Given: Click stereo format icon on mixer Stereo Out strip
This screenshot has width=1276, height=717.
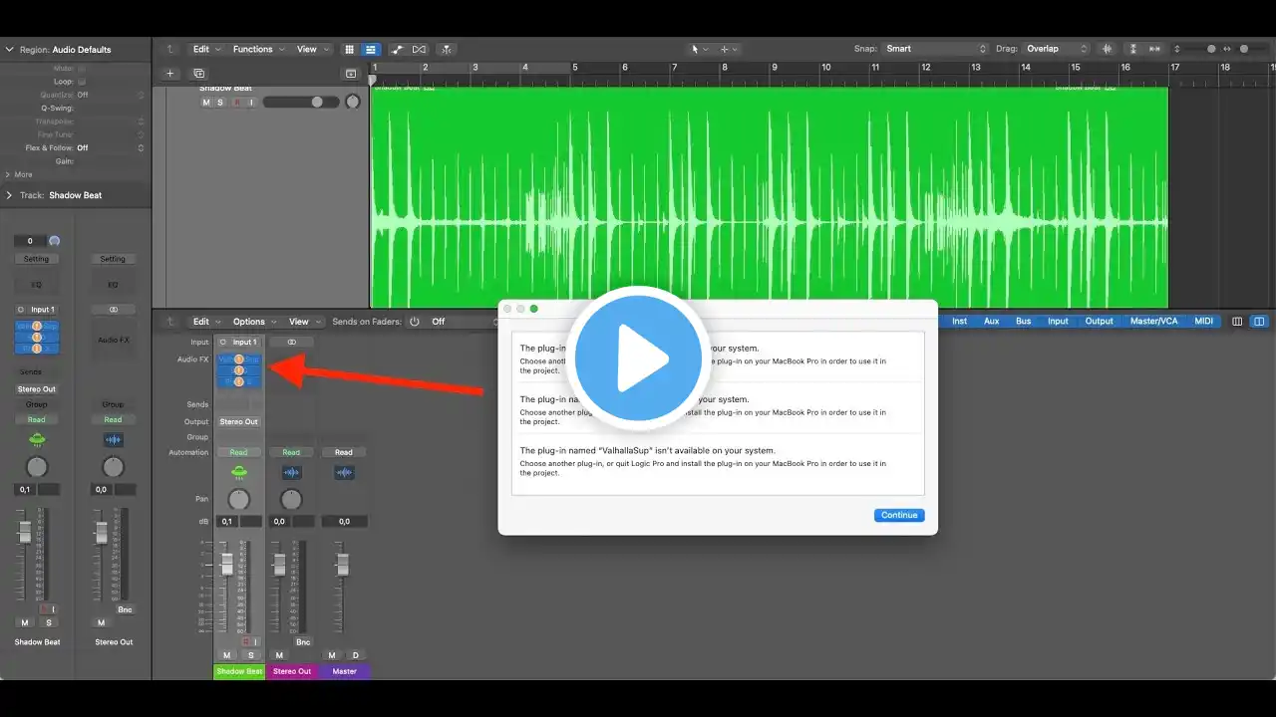Looking at the screenshot, I should [x=291, y=342].
